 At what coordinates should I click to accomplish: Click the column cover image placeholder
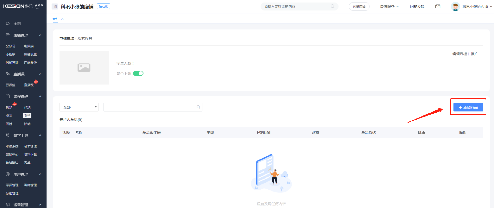pos(84,68)
